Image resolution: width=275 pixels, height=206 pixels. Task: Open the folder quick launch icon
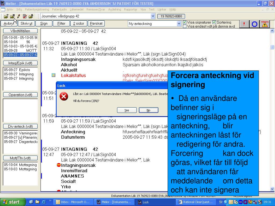37,202
